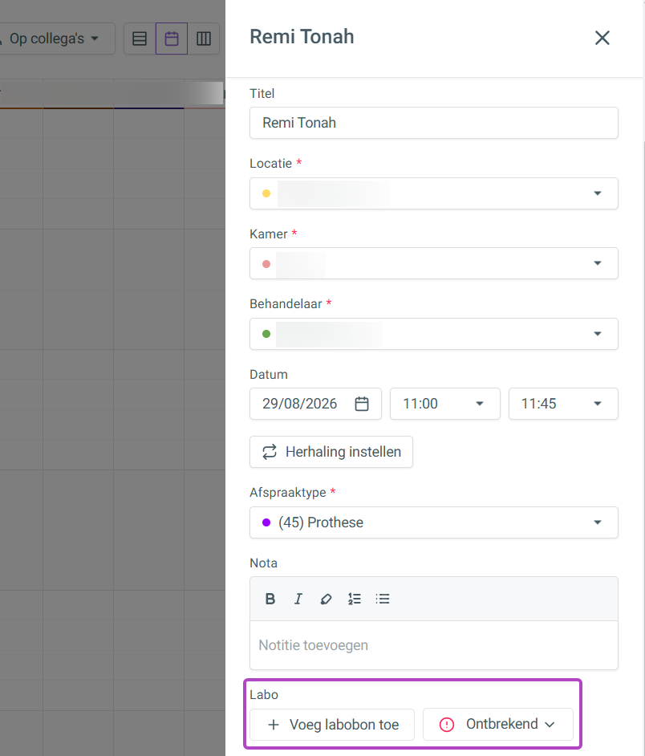The width and height of the screenshot is (645, 756).
Task: Toggle bold formatting in Nota editor
Action: point(270,599)
